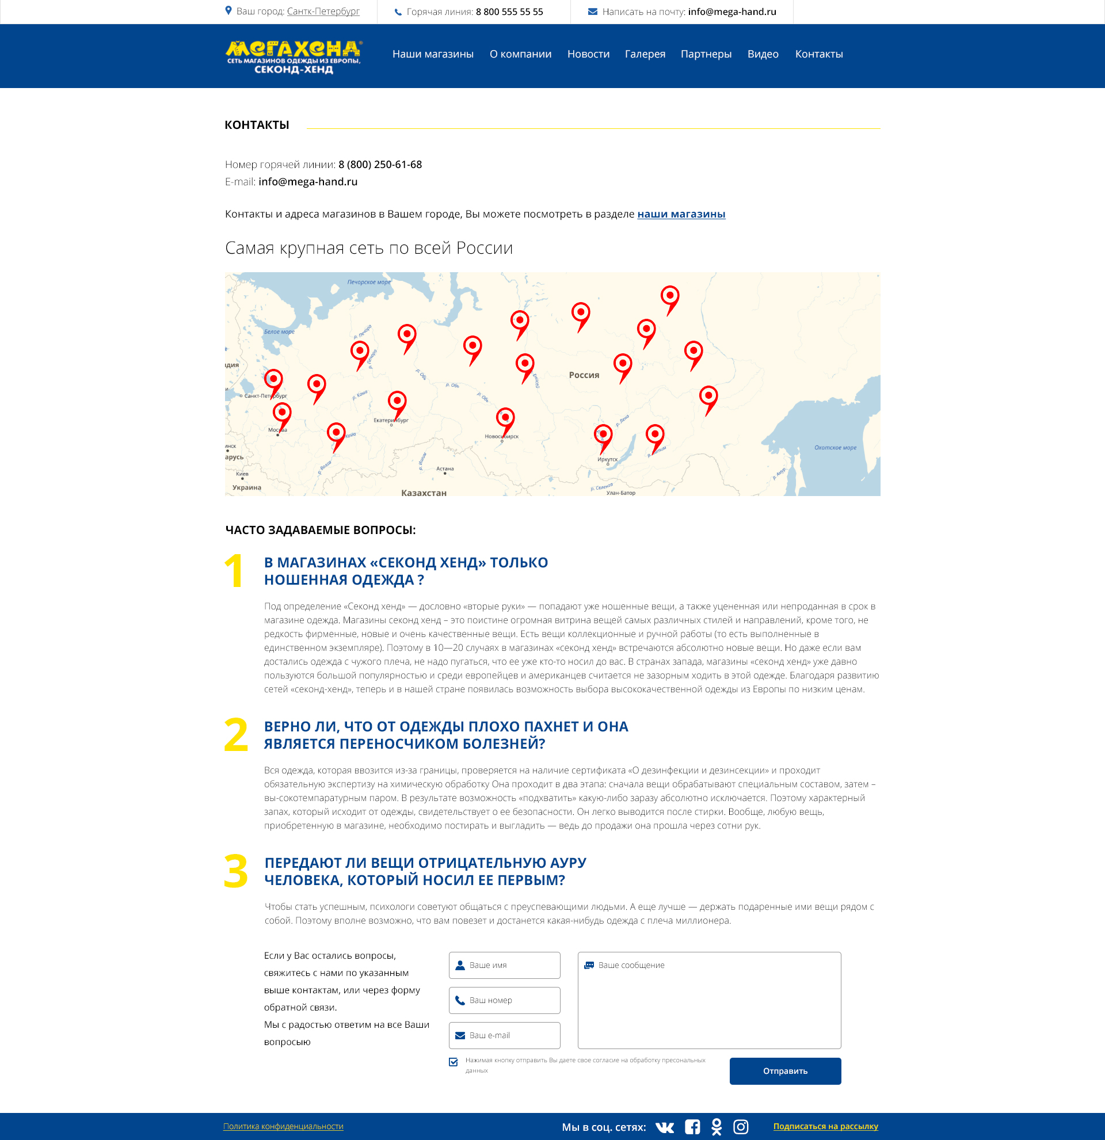Toggle the personal data consent checkbox
The image size is (1105, 1140).
pyautogui.click(x=454, y=1062)
